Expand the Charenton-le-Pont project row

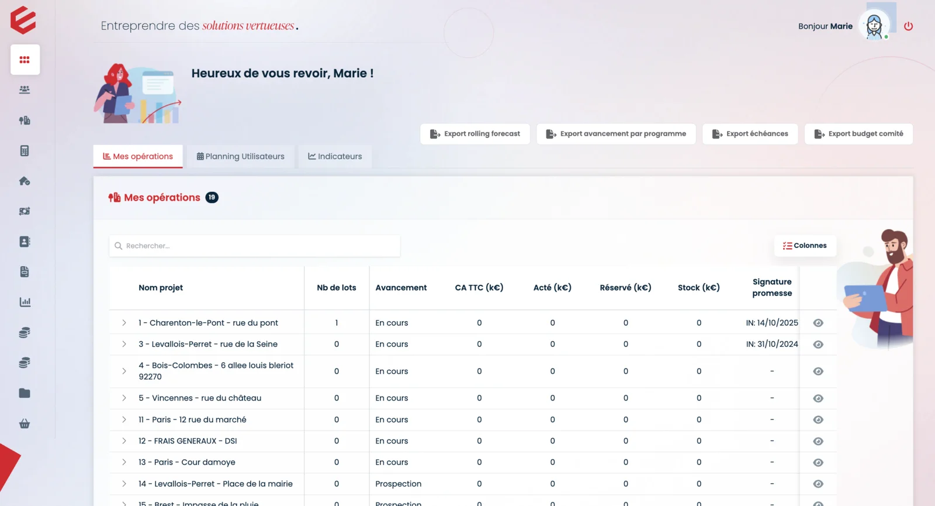(124, 323)
